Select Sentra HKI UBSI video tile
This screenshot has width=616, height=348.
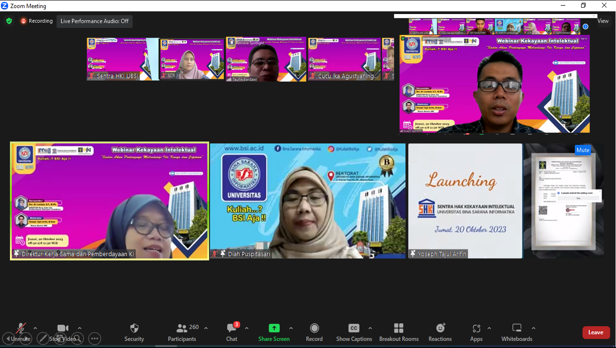[123, 59]
